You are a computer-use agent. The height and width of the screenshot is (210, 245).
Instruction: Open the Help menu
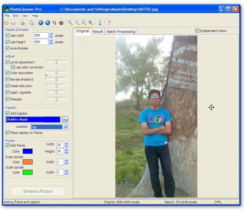[x=35, y=16]
